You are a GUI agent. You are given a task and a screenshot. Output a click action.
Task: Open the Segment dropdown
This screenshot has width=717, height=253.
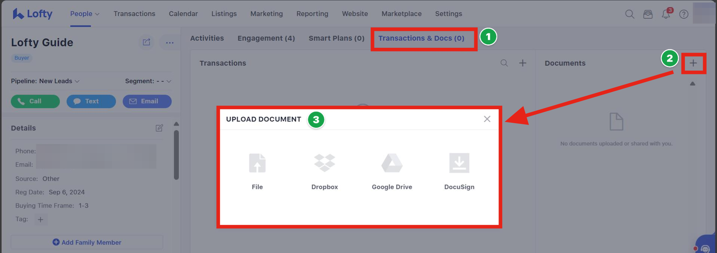(x=148, y=81)
